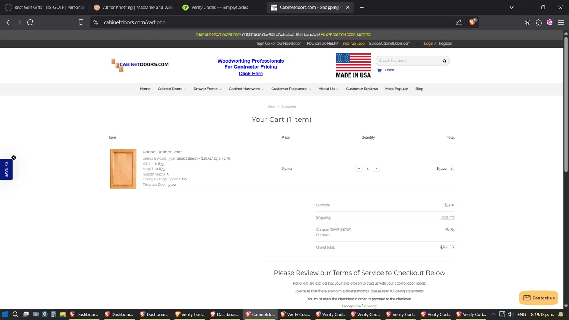Open a new browser tab with plus
Viewport: 569px width, 320px height.
click(x=362, y=7)
